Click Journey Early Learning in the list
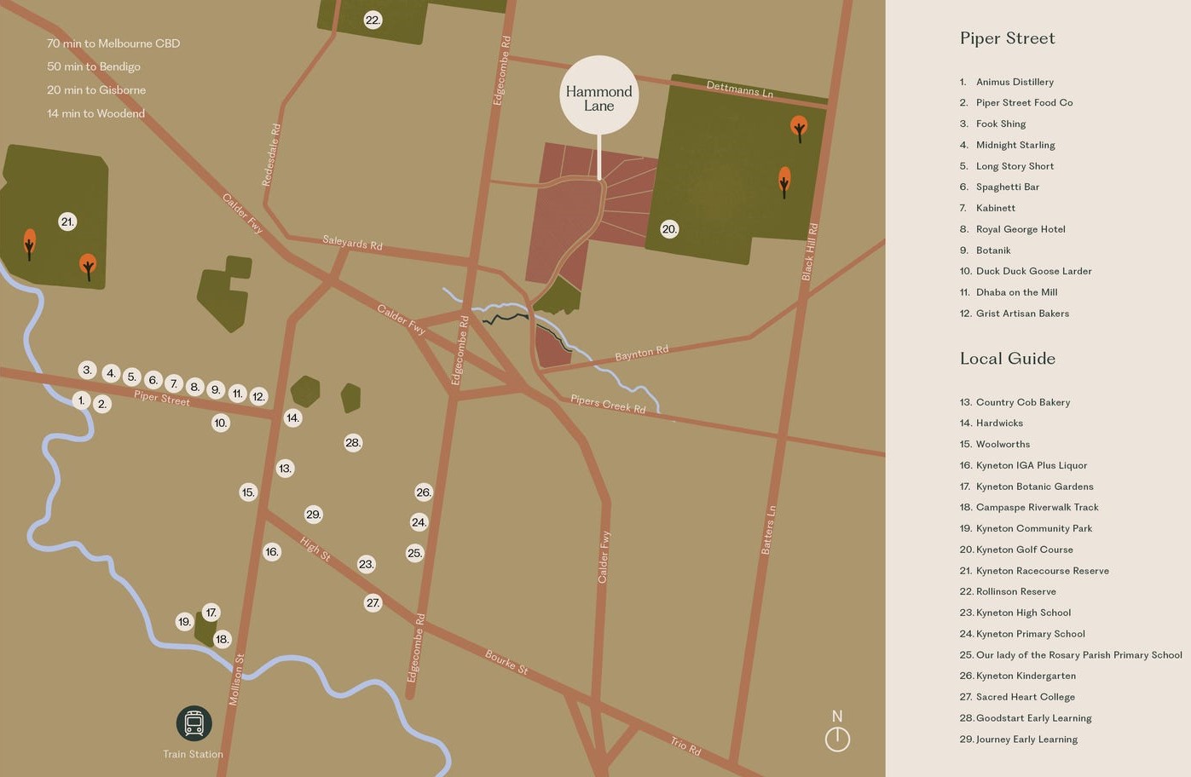The width and height of the screenshot is (1191, 777). [1026, 739]
